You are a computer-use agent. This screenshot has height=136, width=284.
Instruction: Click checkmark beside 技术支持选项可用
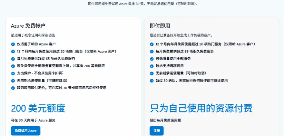pyautogui.click(x=152, y=66)
